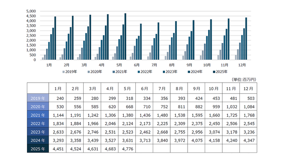Image resolution: width=283 pixels, height=159 pixels.
Task: Select the cell with value 2,462
Action: coord(145,132)
